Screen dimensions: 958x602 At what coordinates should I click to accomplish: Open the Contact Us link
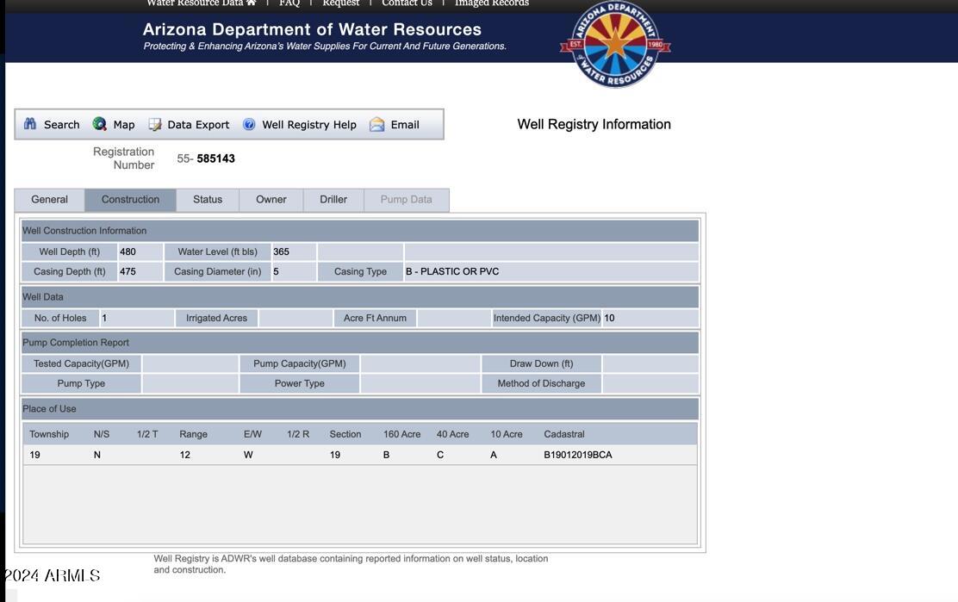(x=407, y=3)
